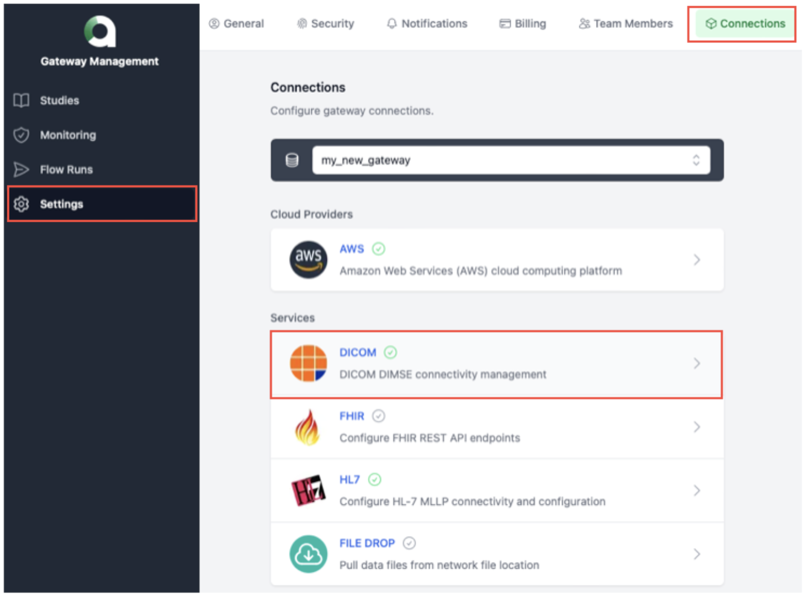Click the green check status next to AWS
Image resolution: width=809 pixels, height=601 pixels.
click(379, 249)
